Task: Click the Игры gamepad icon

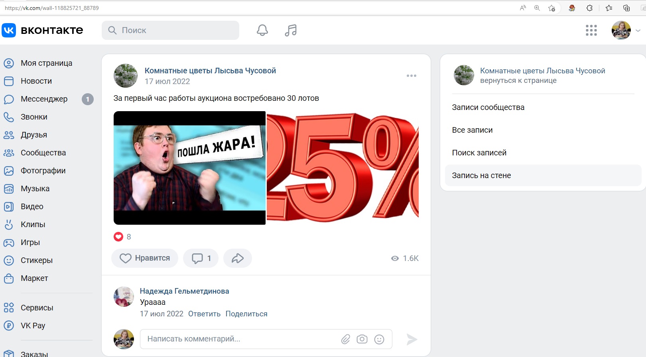Action: pos(9,242)
